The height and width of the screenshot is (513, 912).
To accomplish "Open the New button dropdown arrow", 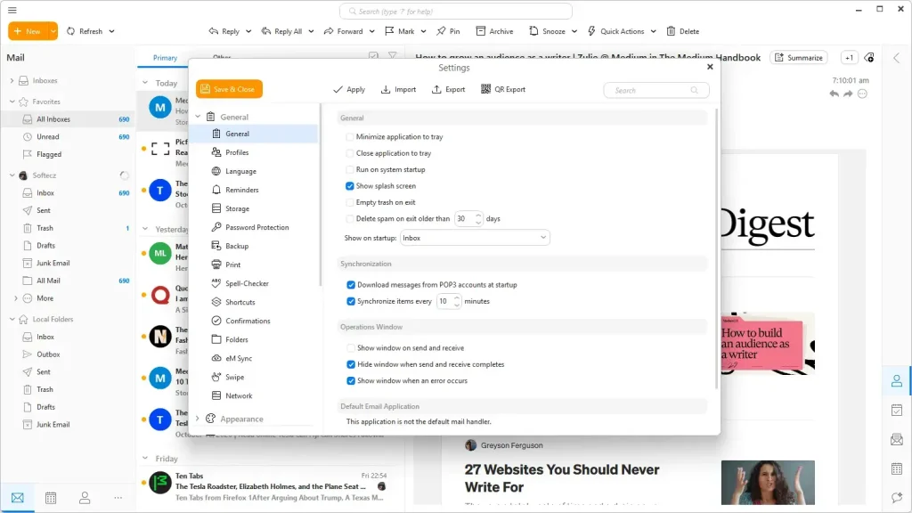I will pyautogui.click(x=53, y=31).
